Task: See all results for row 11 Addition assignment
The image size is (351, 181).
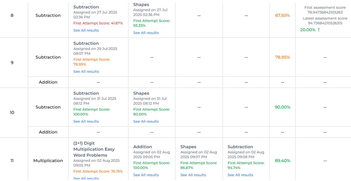Action: pos(146,175)
